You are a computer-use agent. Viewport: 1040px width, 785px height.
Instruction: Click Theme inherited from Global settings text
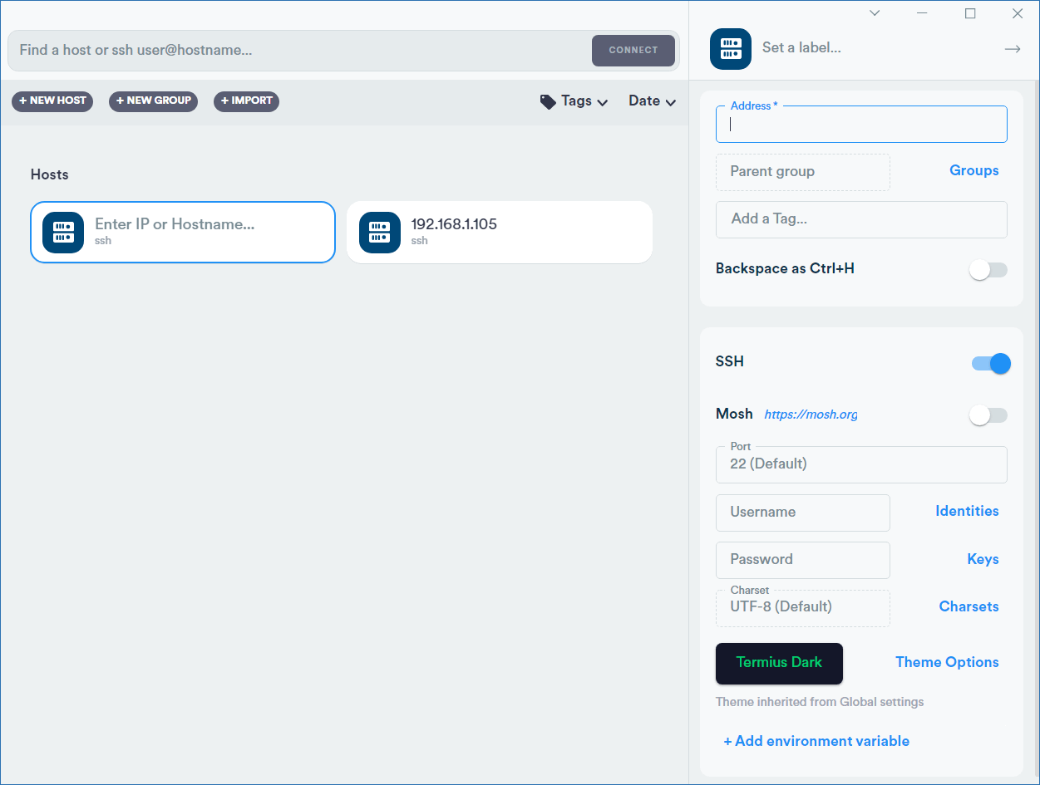820,702
